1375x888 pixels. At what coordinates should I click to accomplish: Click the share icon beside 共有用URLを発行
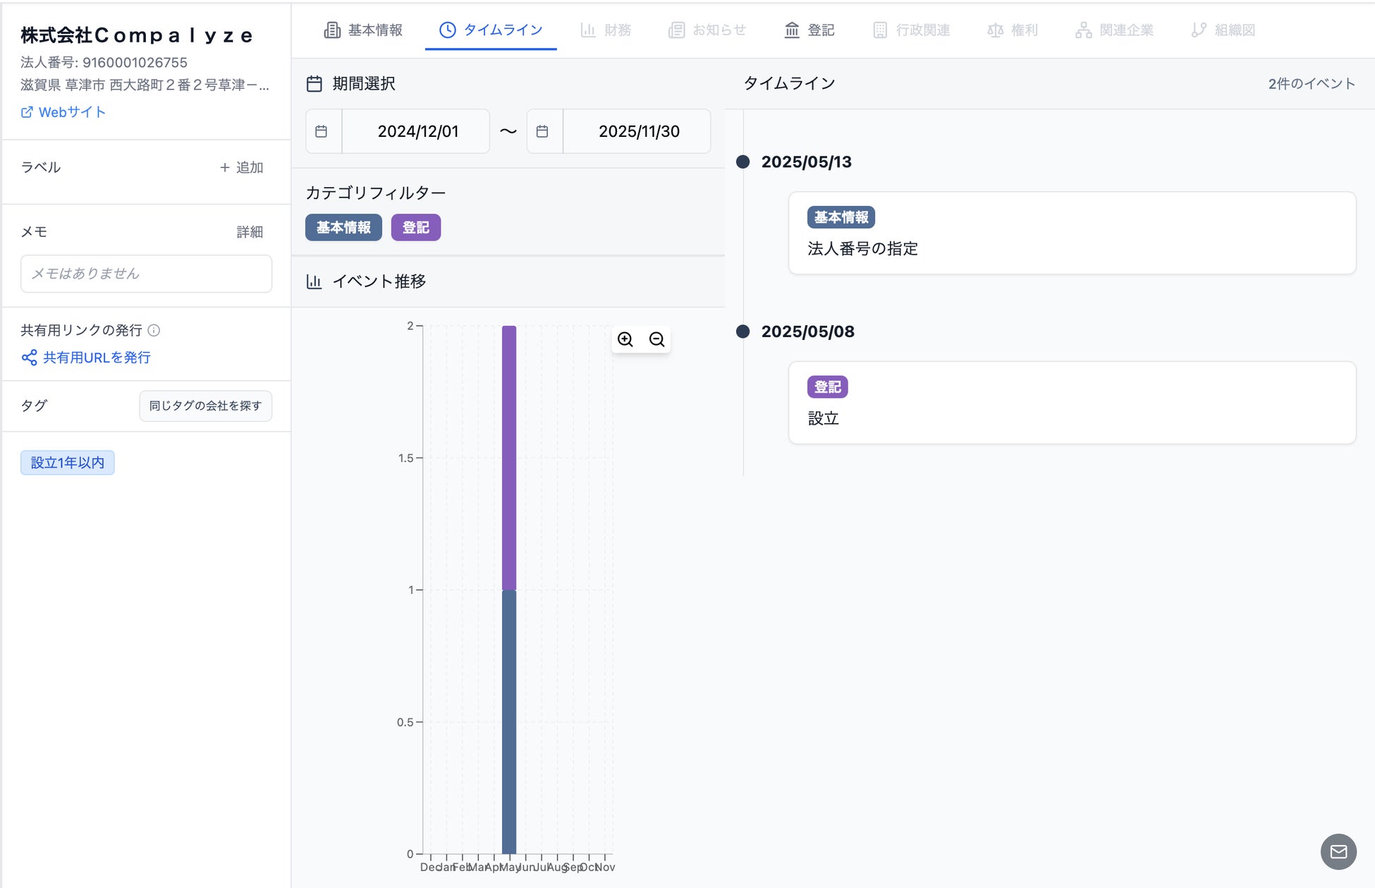(x=29, y=358)
